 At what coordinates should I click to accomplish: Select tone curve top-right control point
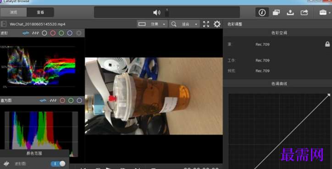point(329,95)
